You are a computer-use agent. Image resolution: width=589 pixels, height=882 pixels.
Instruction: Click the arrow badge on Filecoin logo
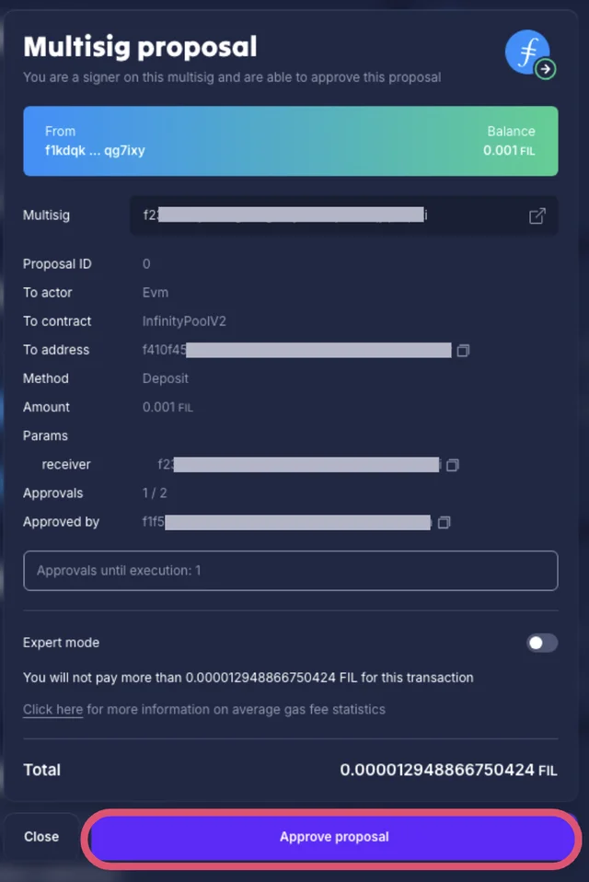[546, 68]
